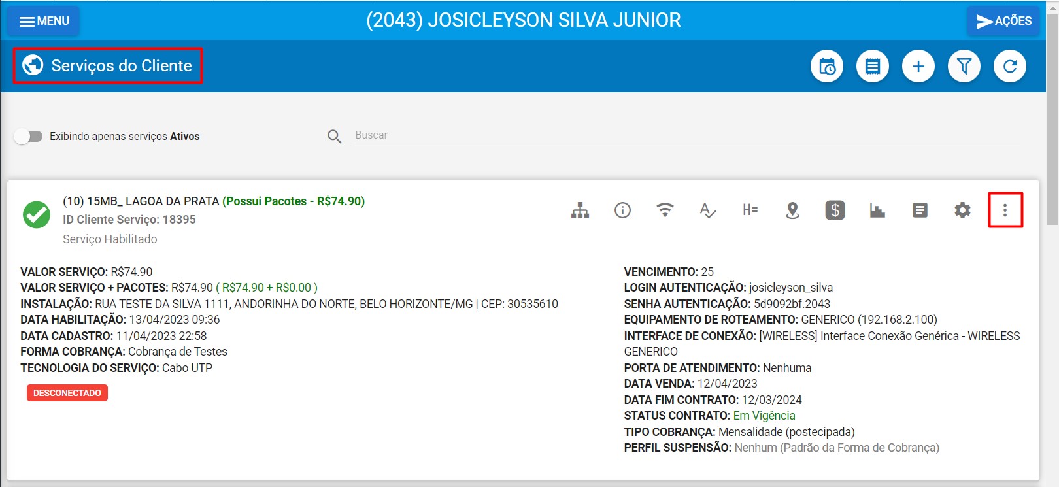The width and height of the screenshot is (1059, 487).
Task: Open the dollar billing icon
Action: (x=835, y=210)
